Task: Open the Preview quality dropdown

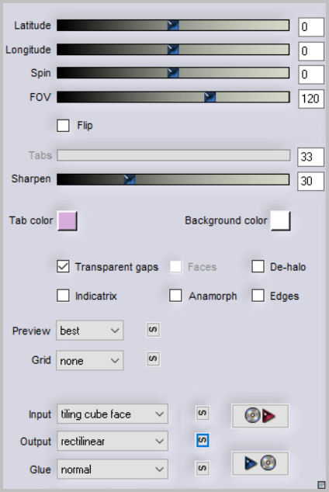Action: (x=90, y=331)
